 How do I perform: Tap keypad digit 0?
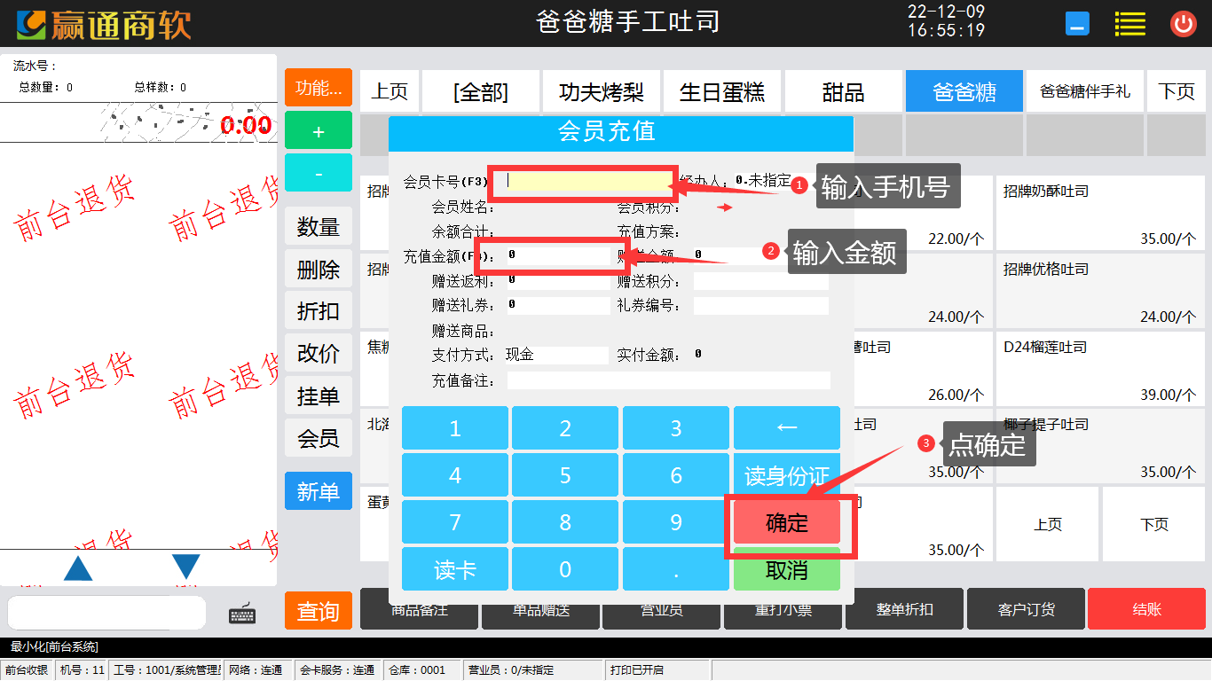(565, 569)
